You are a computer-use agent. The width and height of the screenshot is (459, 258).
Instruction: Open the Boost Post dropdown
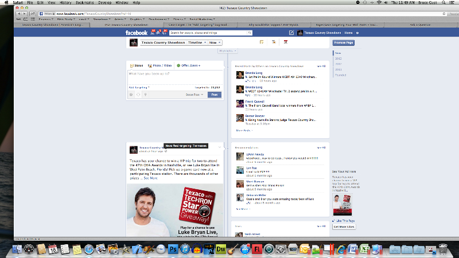194,95
